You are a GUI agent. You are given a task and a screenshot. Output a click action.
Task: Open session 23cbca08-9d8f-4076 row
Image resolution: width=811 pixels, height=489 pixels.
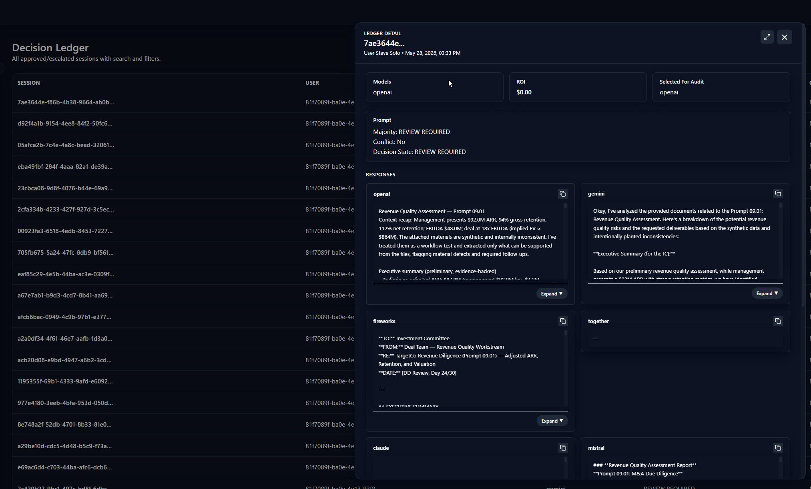coord(183,188)
